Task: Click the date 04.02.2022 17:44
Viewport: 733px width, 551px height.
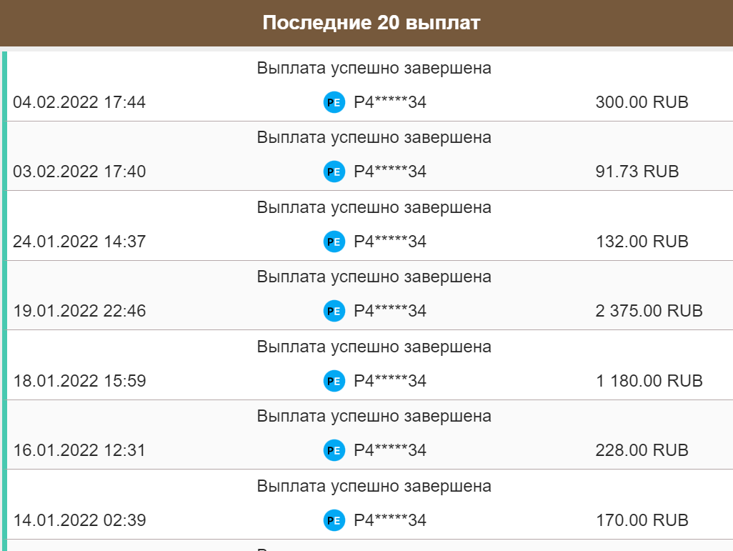Action: tap(79, 102)
